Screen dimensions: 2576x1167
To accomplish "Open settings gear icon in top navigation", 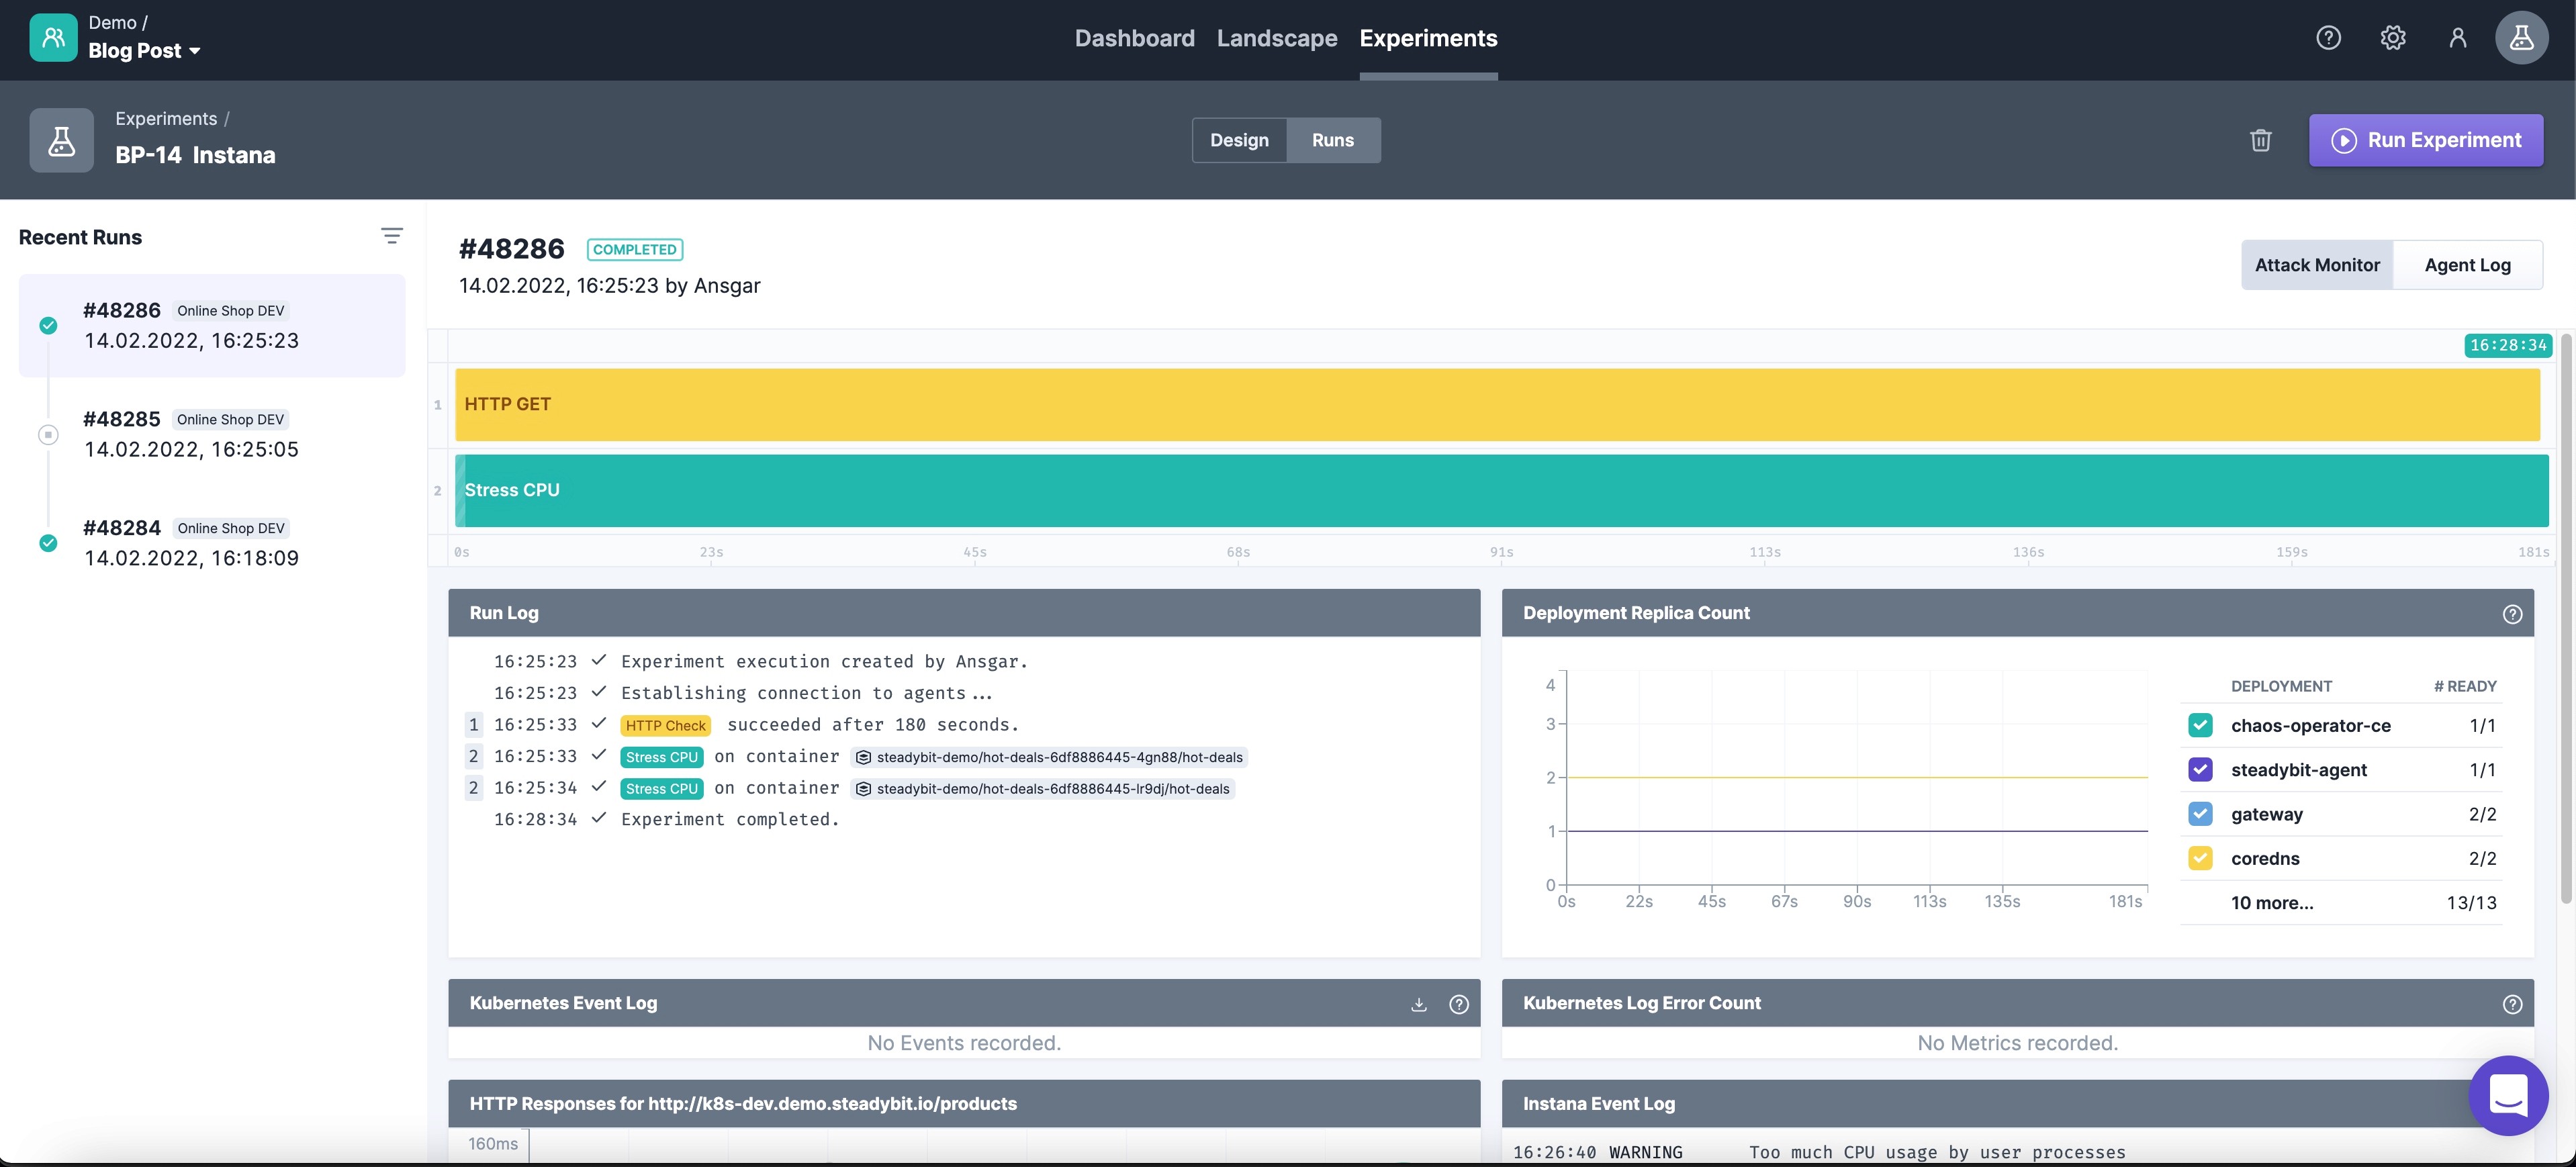I will [x=2392, y=38].
